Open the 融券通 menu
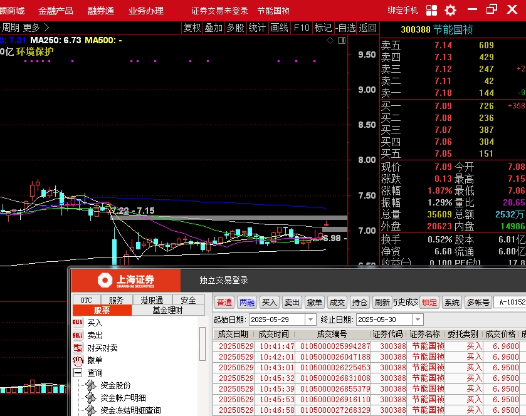This screenshot has height=416, width=526. click(101, 11)
